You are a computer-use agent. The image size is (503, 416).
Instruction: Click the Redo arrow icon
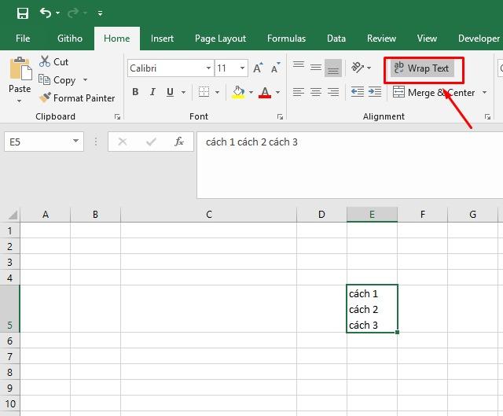tap(73, 13)
